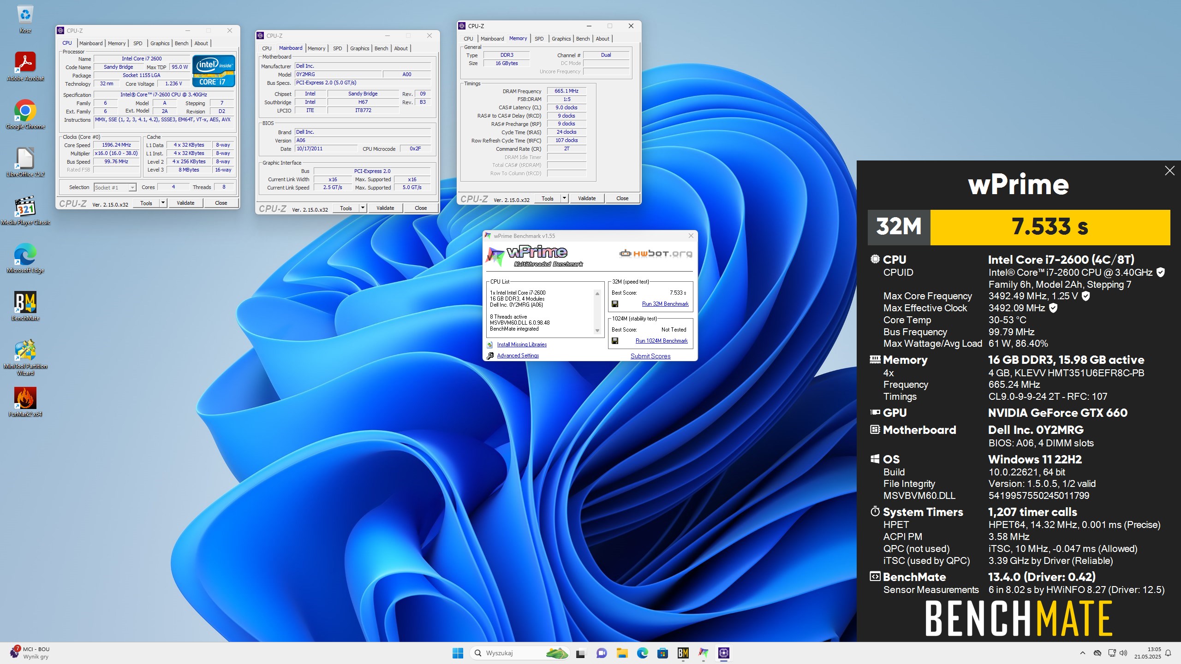Open the clock and date in taskbar
1181x664 pixels.
point(1148,653)
